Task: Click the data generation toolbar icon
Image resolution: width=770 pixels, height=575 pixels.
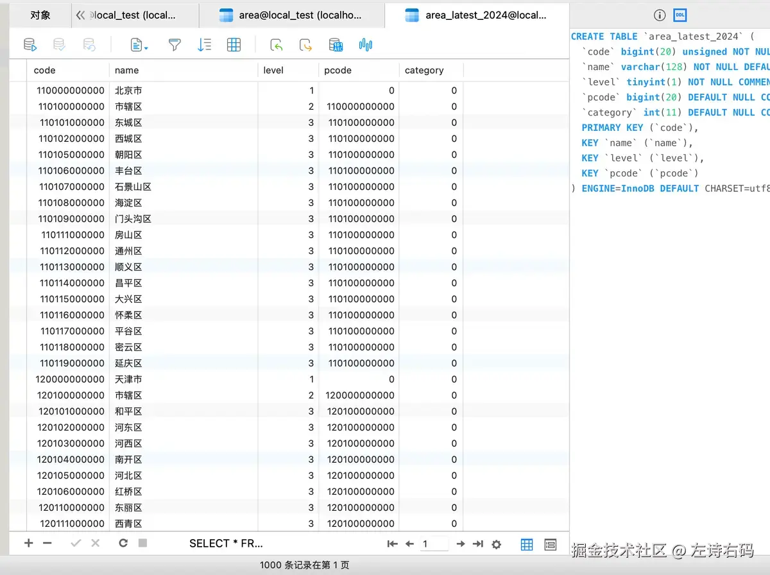Action: (x=336, y=44)
